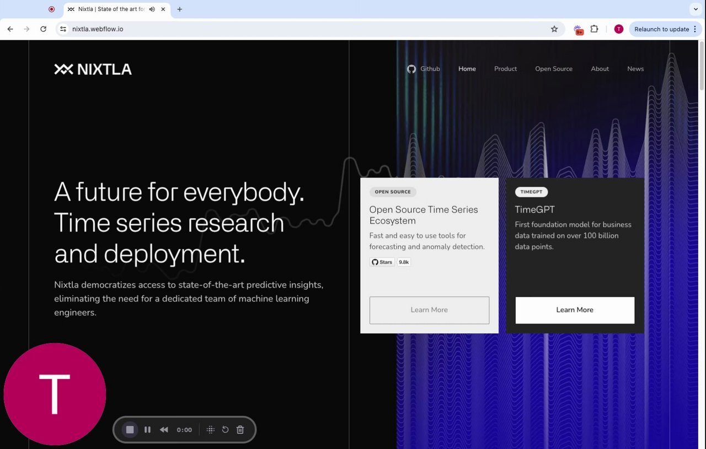Click Learn More on Open Source card

(429, 310)
